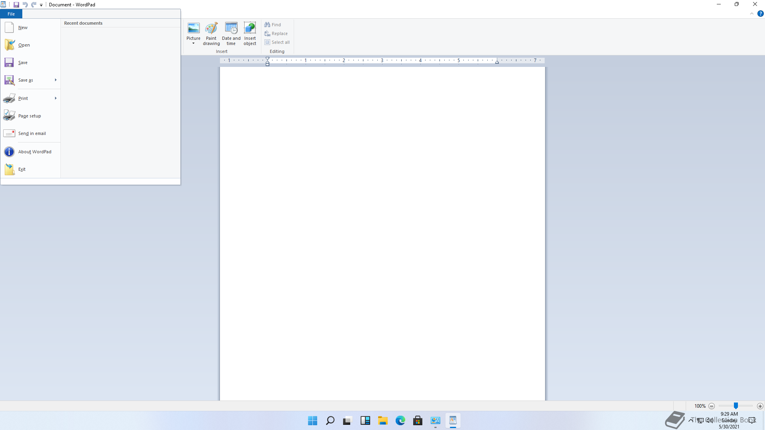
Task: Click Insert object icon
Action: click(x=250, y=28)
